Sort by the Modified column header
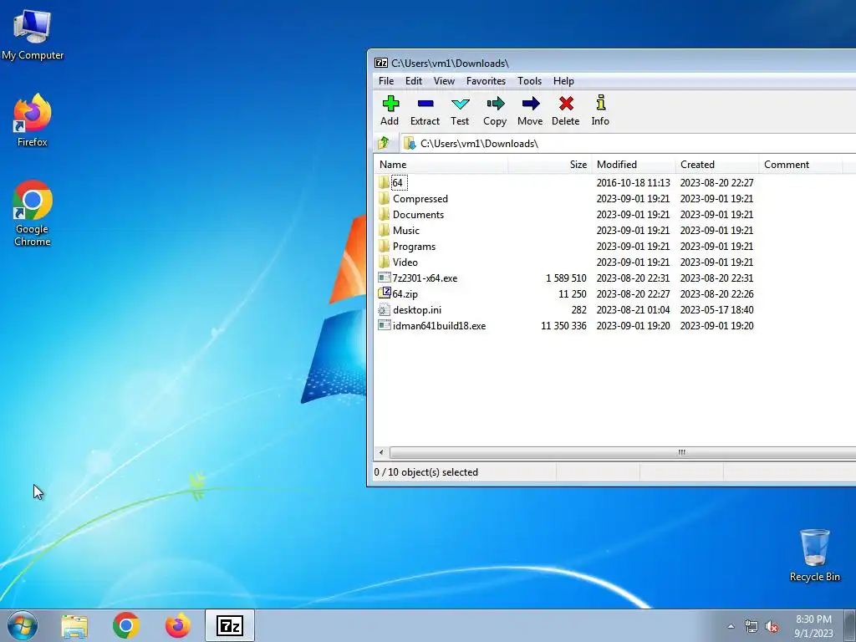This screenshot has height=642, width=856. [634, 165]
